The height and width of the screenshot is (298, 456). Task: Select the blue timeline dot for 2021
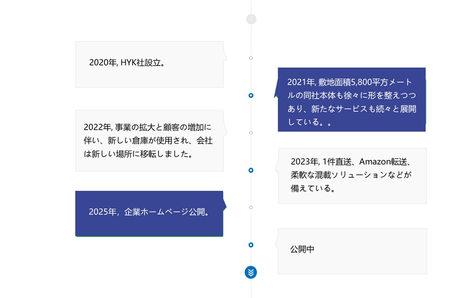pyautogui.click(x=251, y=96)
